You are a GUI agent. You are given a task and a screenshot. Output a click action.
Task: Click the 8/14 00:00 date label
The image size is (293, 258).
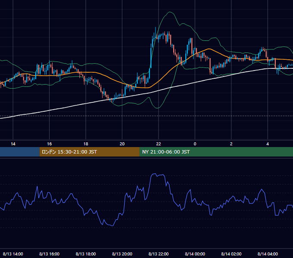(x=195, y=254)
